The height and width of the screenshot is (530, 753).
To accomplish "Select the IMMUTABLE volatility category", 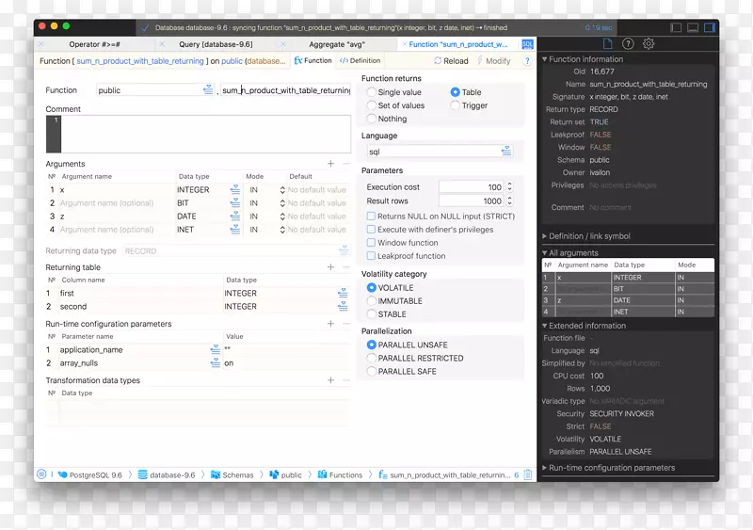I will pyautogui.click(x=372, y=301).
